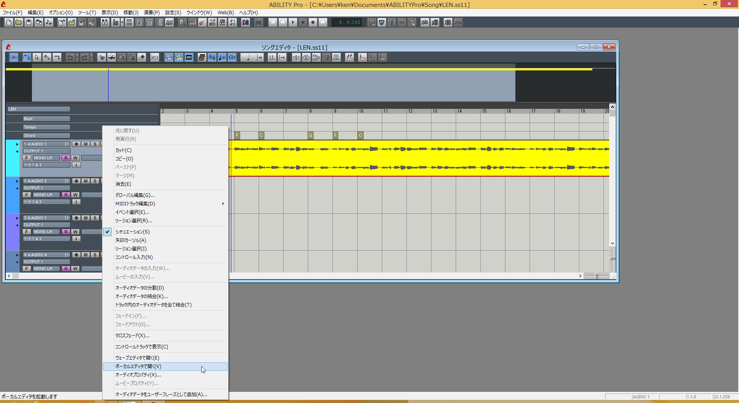This screenshot has width=739, height=403.
Task: Click the Fast forward button
Action: [323, 22]
